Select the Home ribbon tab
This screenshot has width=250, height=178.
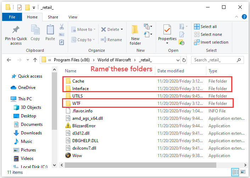[x=32, y=17]
